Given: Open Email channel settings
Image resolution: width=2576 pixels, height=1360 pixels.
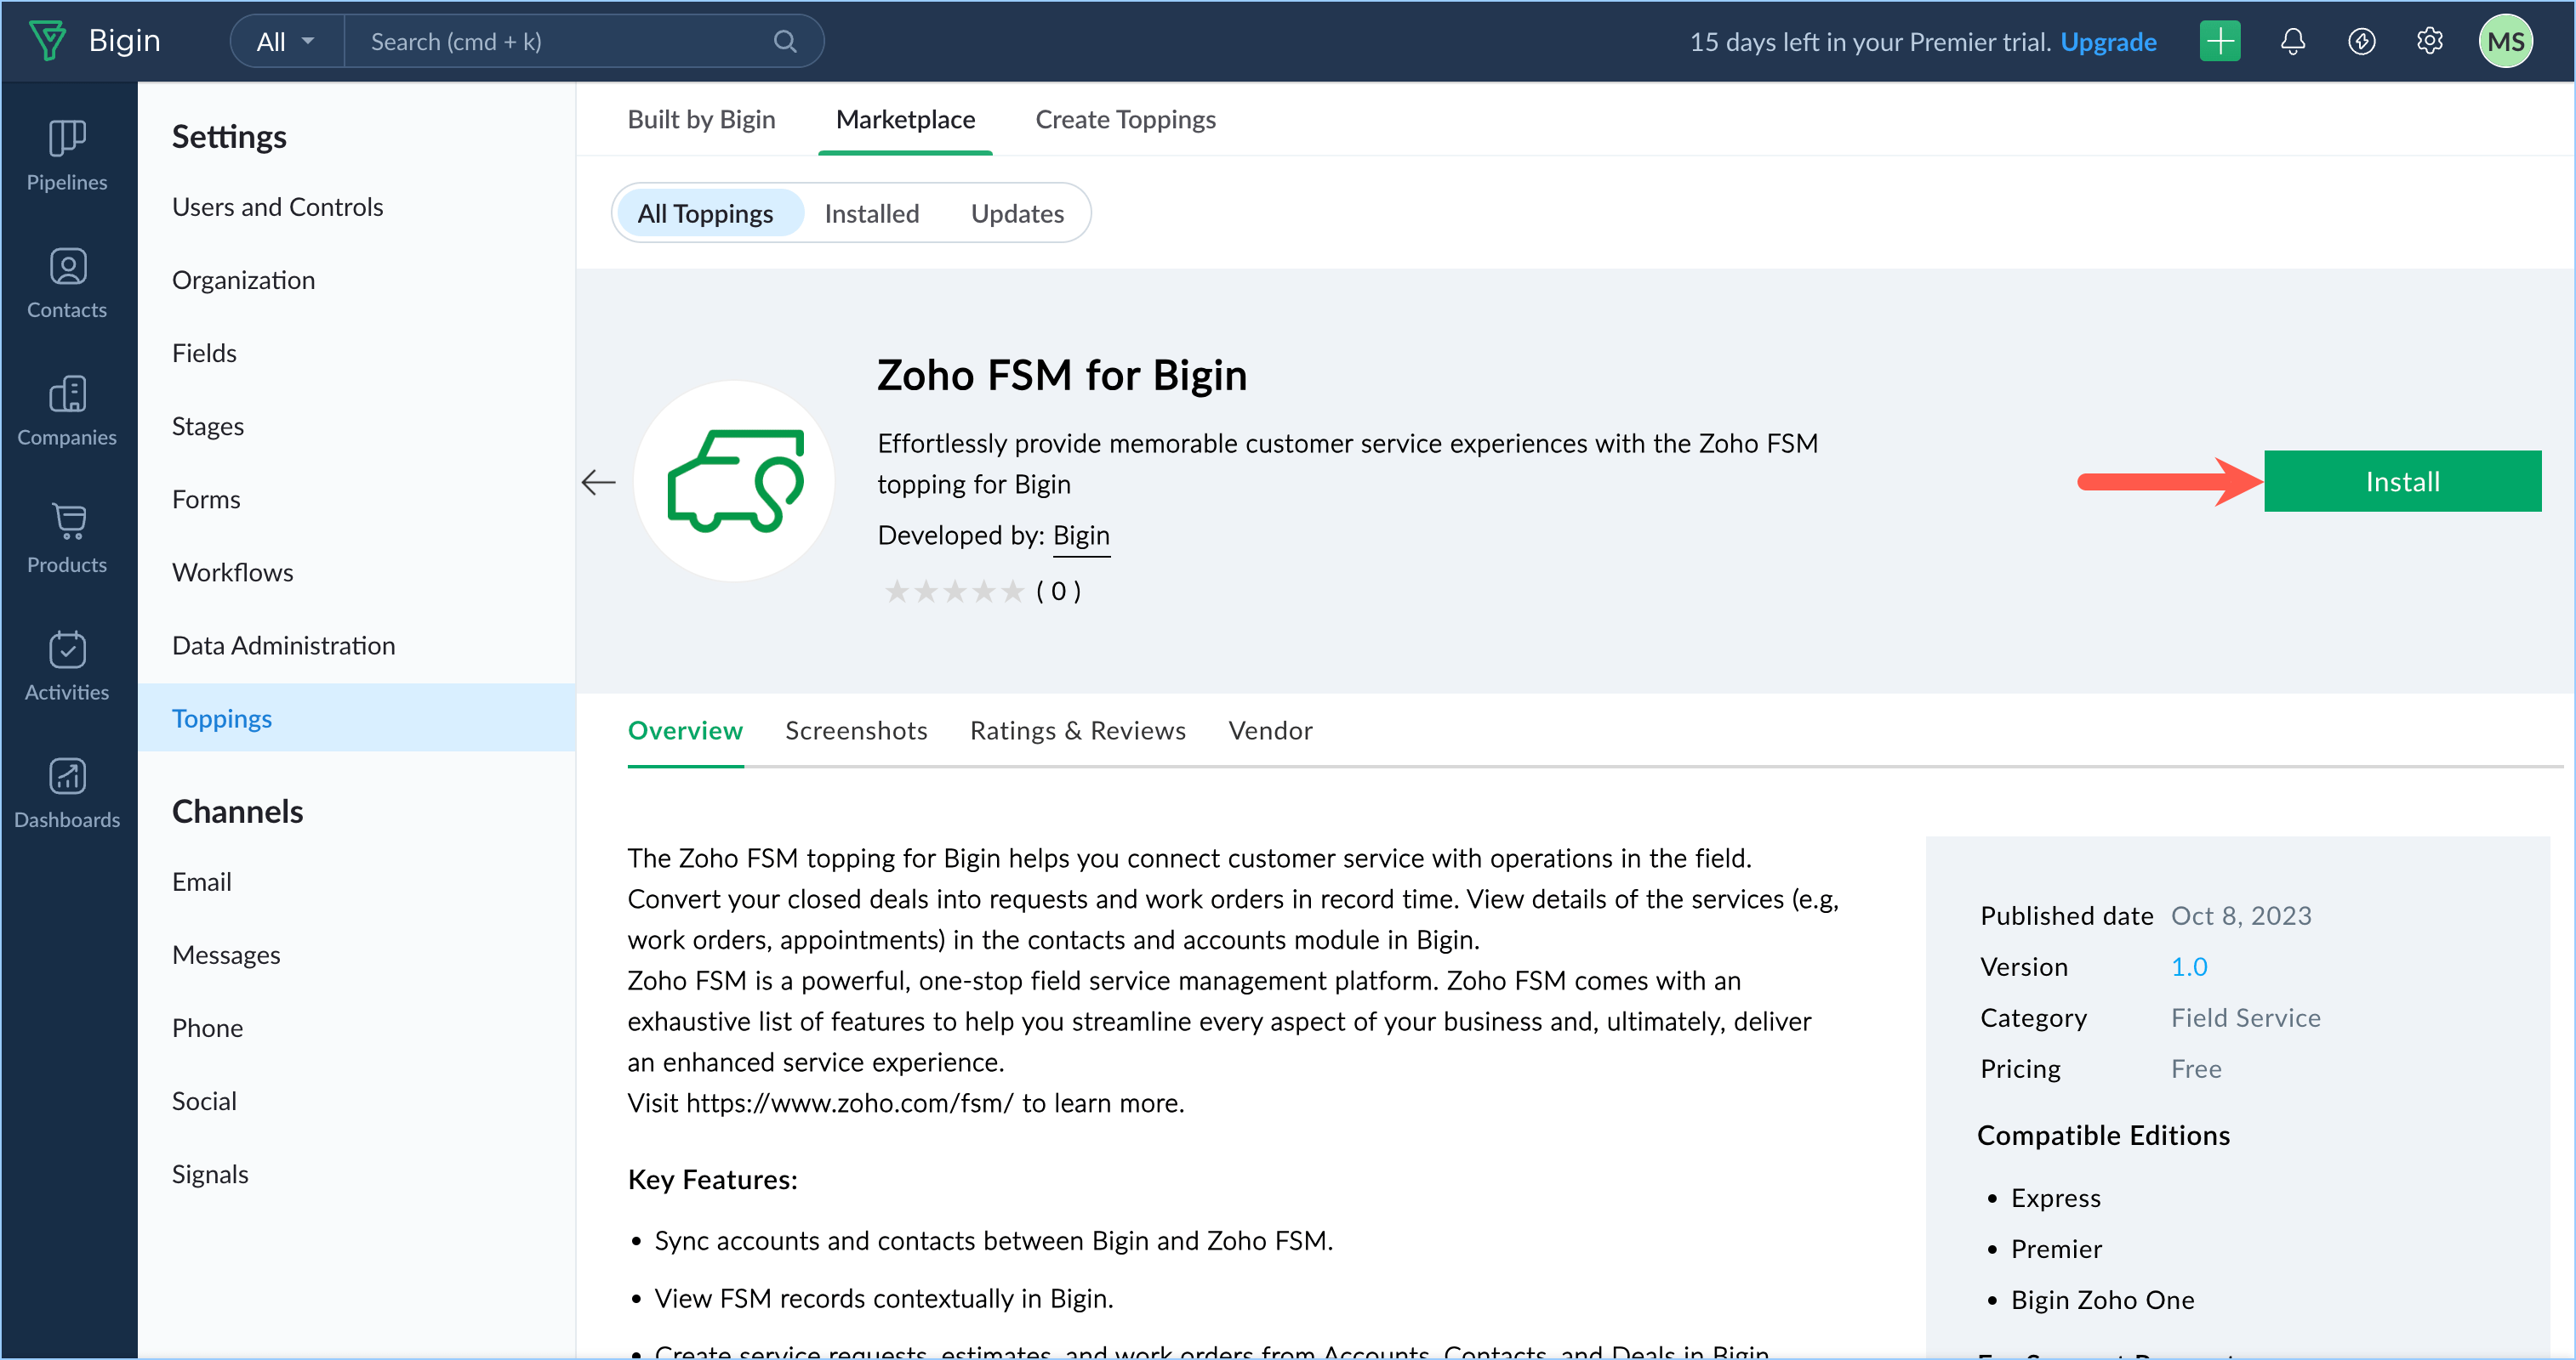Looking at the screenshot, I should tap(201, 881).
